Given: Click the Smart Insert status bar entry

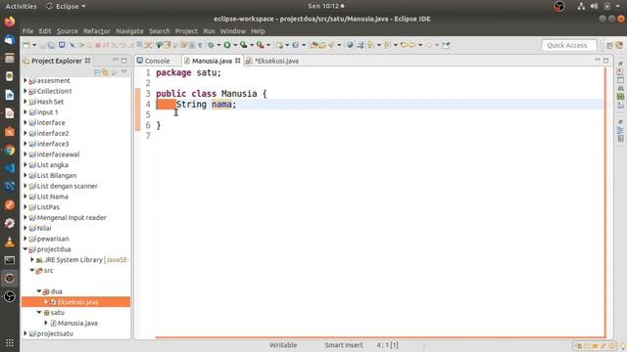Looking at the screenshot, I should [x=344, y=345].
